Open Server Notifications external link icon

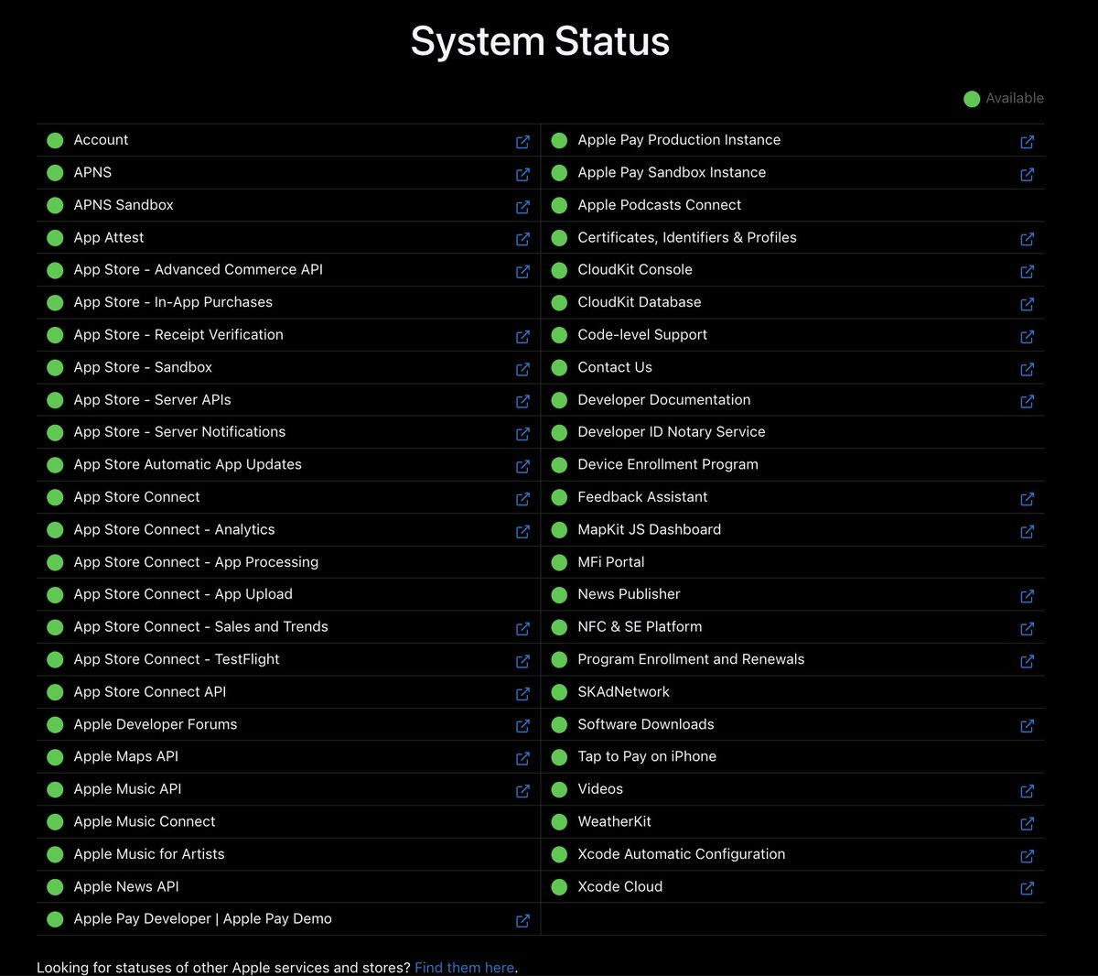[522, 433]
